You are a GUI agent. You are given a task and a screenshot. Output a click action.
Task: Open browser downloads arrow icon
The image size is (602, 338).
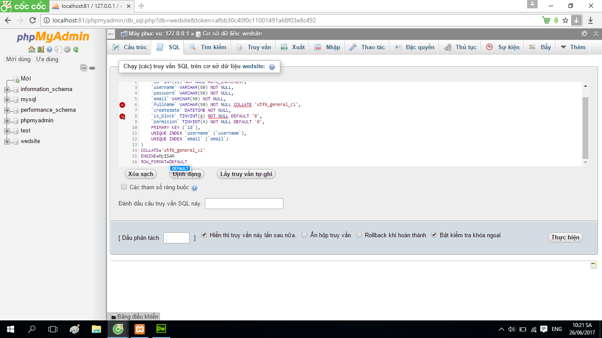pyautogui.click(x=591, y=20)
